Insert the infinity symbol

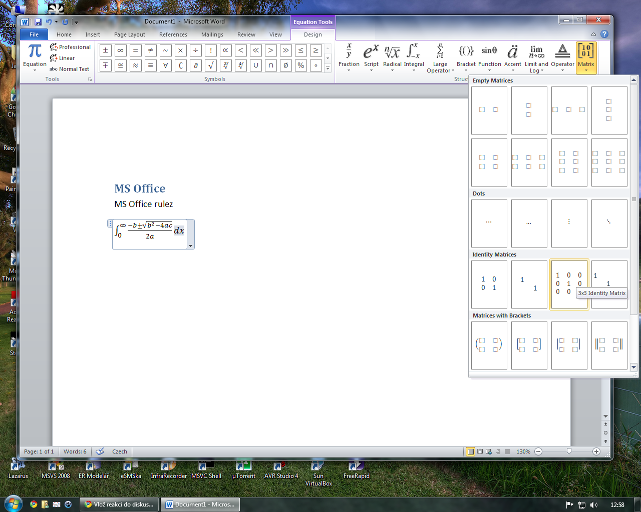point(121,50)
